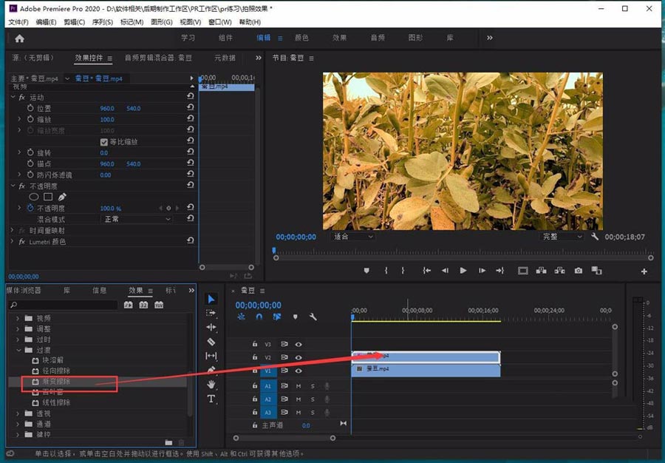Select the Slip tool
Image resolution: width=665 pixels, height=463 pixels.
tap(211, 356)
